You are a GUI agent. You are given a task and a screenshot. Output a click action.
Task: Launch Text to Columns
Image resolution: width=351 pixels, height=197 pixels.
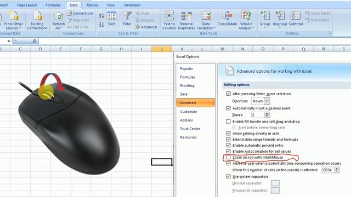(169, 20)
